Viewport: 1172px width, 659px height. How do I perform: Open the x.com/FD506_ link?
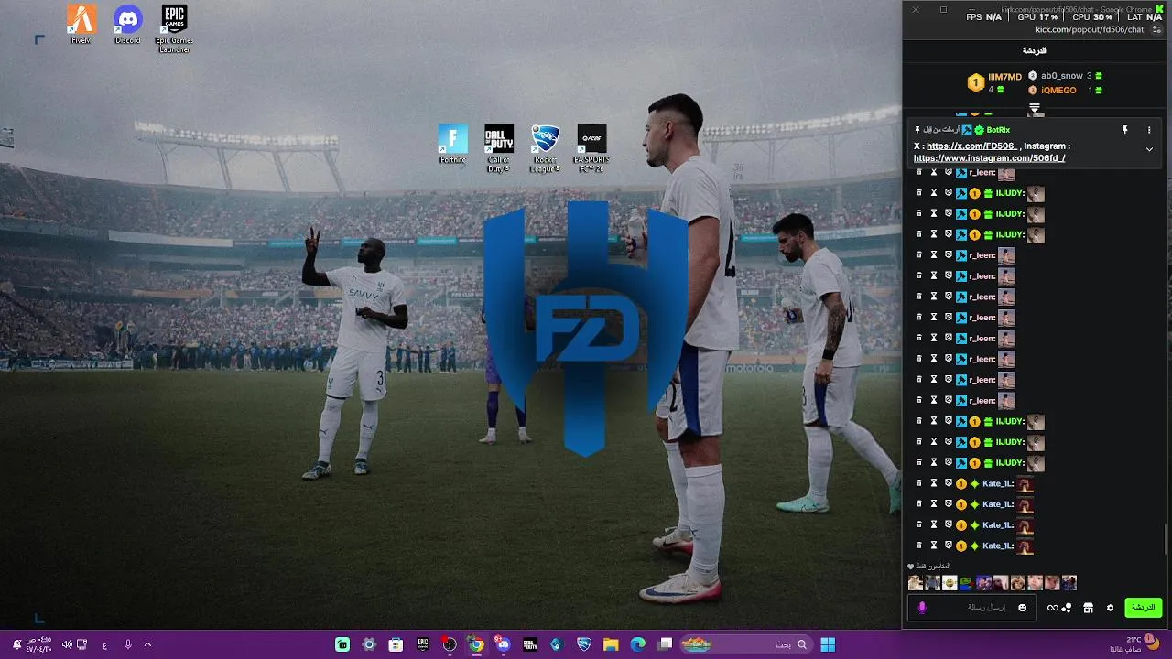tap(971, 146)
